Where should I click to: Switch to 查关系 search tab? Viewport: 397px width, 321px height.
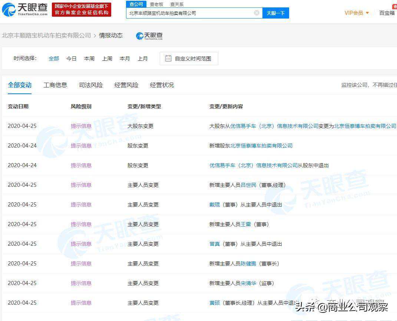click(x=177, y=4)
